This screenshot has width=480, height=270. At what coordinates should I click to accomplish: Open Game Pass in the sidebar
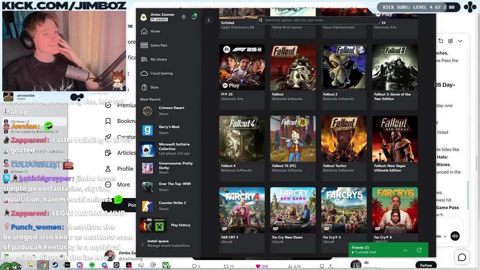169,45
